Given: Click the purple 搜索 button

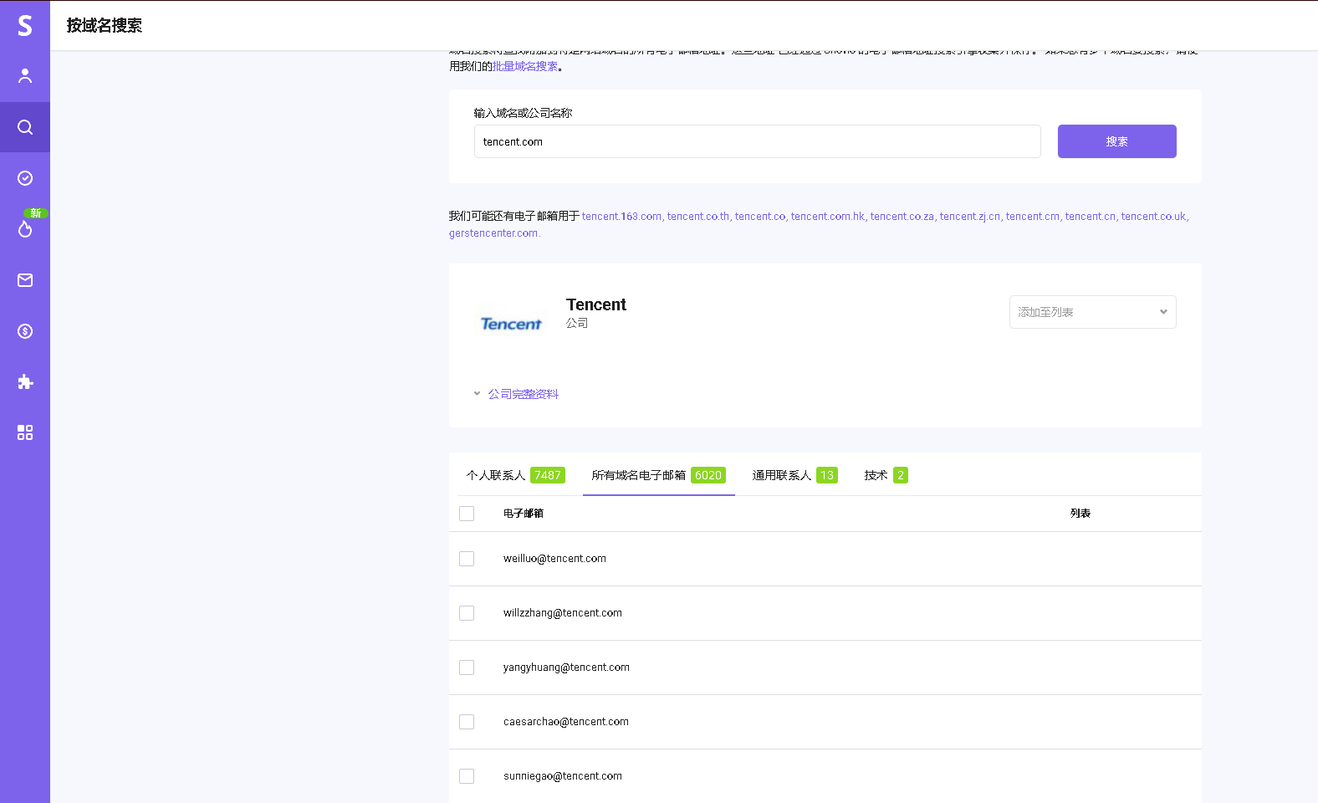Looking at the screenshot, I should [x=1116, y=141].
